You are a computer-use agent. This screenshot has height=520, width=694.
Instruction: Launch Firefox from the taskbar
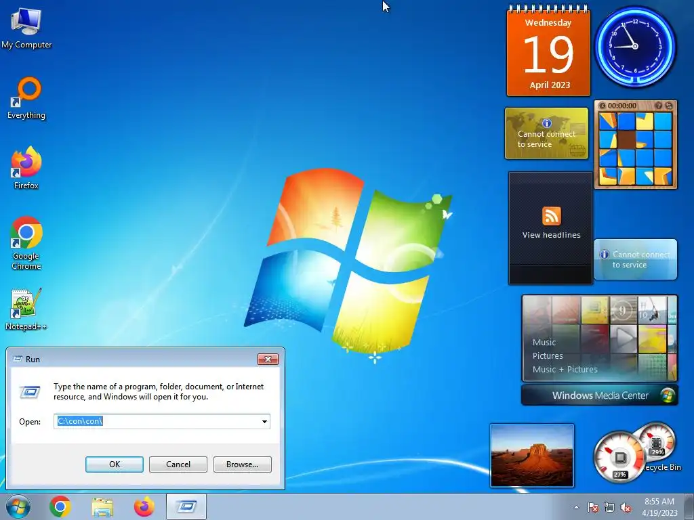pos(144,506)
